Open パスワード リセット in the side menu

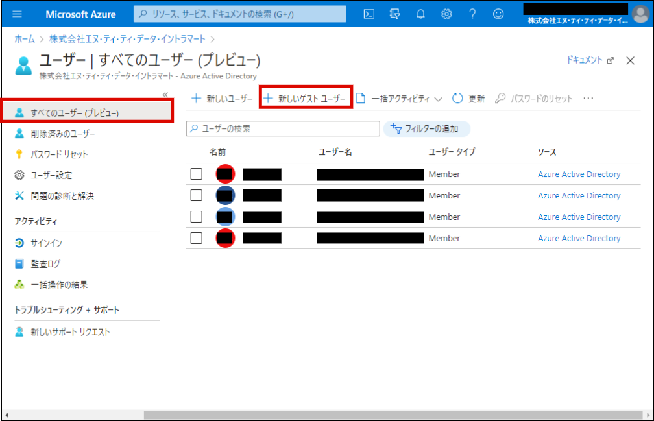[51, 154]
